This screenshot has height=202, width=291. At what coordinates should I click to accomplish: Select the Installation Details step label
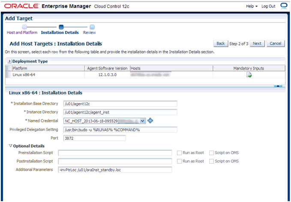[60, 33]
